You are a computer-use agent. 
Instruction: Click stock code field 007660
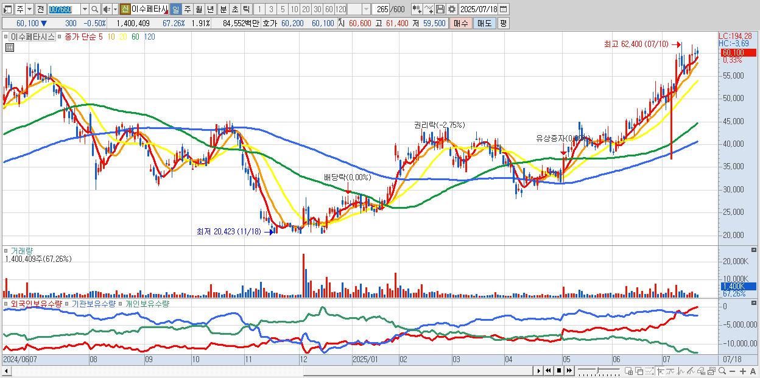[64, 9]
